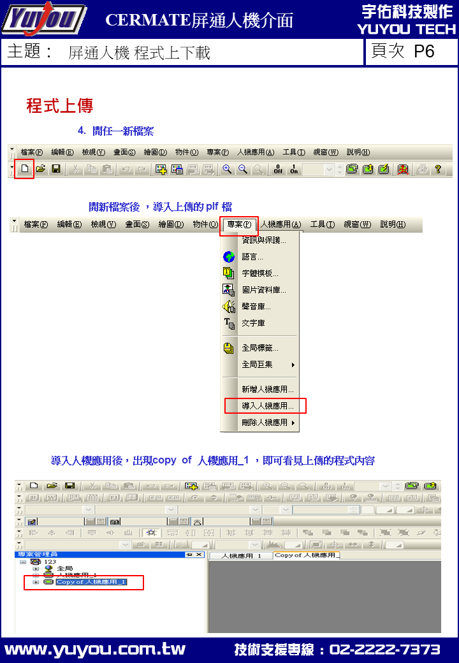Screen dimensions: 459x663
Task: Open www.yuyou.com.tw link in footer
Action: click(x=95, y=650)
